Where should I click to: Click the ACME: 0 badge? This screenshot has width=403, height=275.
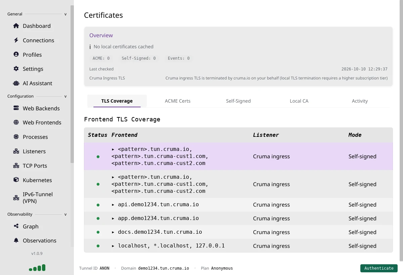pyautogui.click(x=101, y=58)
